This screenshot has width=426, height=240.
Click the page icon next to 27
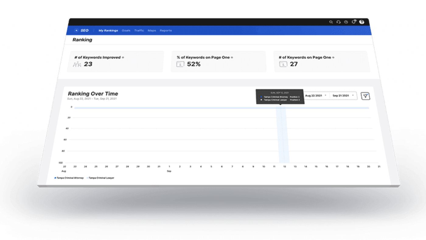point(283,64)
